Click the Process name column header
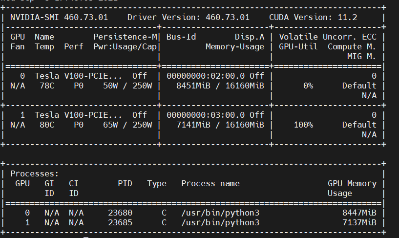Screen dimensions: 399x238 tap(210, 184)
